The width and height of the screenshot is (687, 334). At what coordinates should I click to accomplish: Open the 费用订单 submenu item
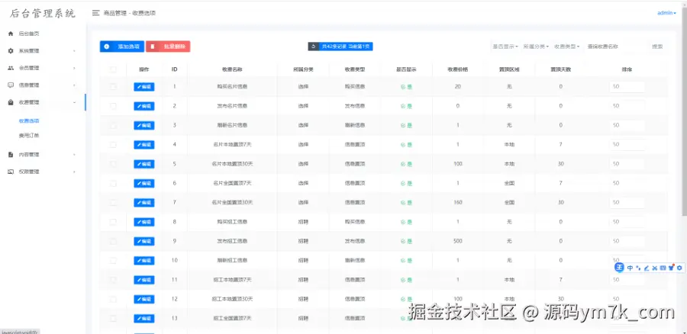(29, 136)
